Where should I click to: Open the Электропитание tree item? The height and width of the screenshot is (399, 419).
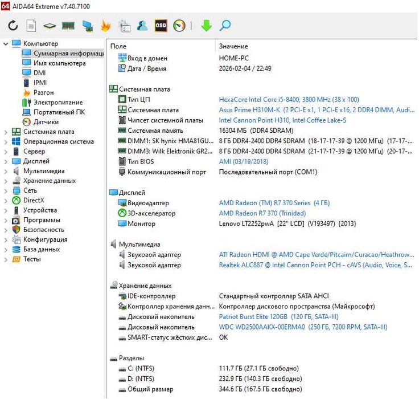click(52, 103)
